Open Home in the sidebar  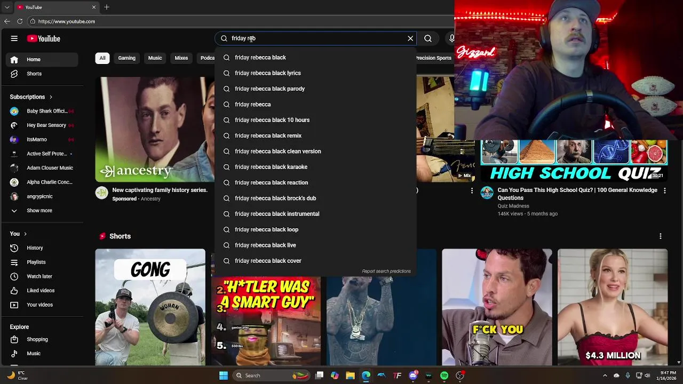42,59
